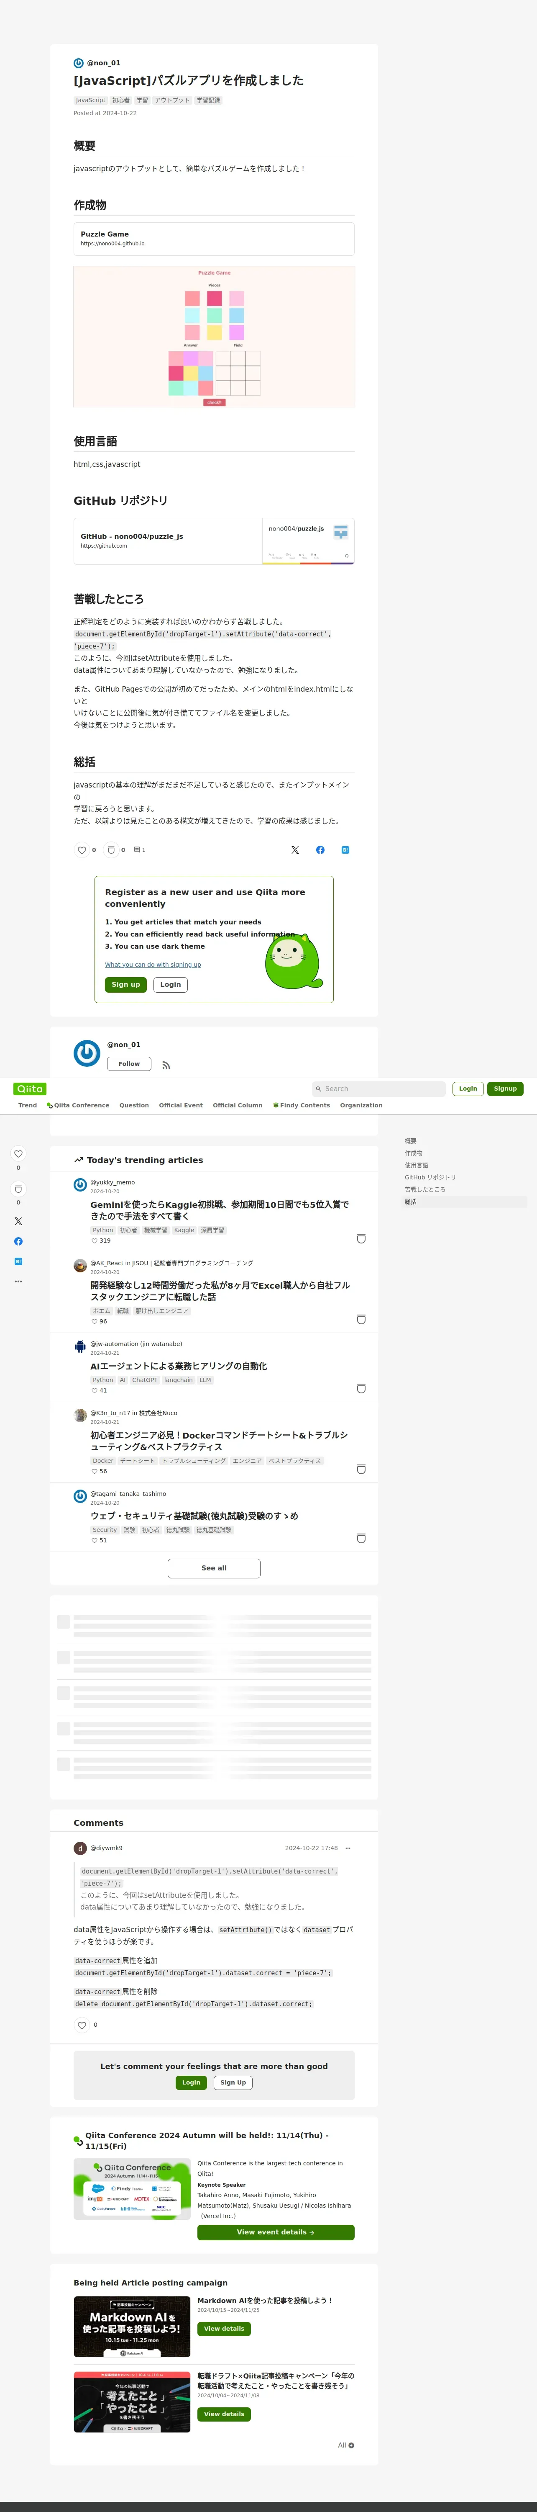The width and height of the screenshot is (537, 2512).
Task: Stock the article with sidebar stock icon
Action: click(18, 1189)
